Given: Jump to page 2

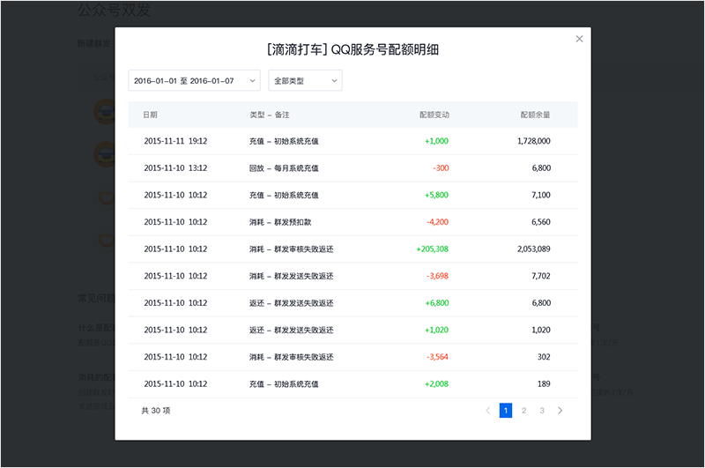Looking at the screenshot, I should 523,410.
